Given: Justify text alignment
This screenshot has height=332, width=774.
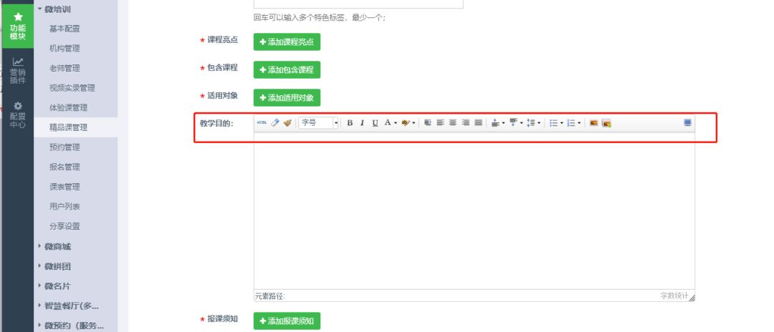Looking at the screenshot, I should 478,122.
